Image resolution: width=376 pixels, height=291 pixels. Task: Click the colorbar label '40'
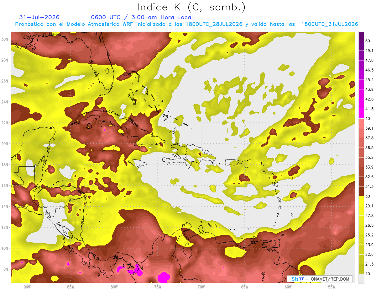(x=368, y=119)
